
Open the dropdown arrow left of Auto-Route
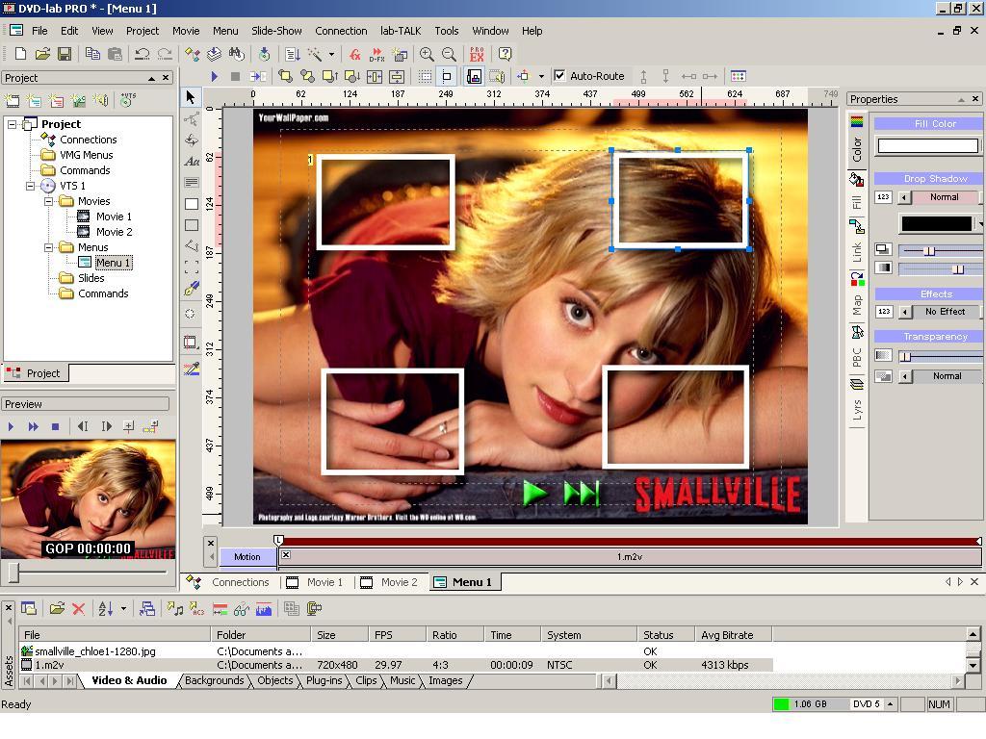tap(541, 77)
